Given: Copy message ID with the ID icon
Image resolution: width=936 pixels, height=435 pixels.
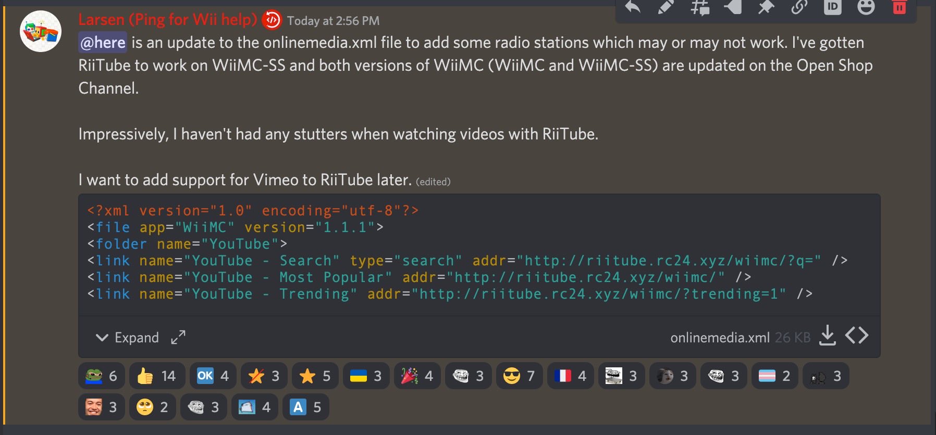Looking at the screenshot, I should tap(833, 7).
